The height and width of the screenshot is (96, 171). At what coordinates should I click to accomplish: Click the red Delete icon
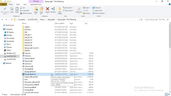(48, 9)
